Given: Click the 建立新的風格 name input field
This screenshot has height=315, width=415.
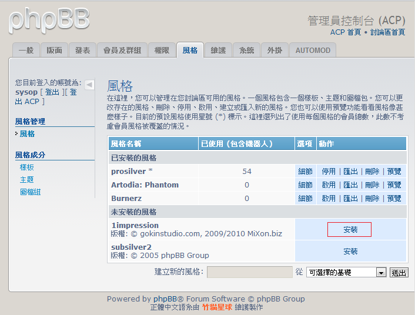Looking at the screenshot, I should point(249,272).
